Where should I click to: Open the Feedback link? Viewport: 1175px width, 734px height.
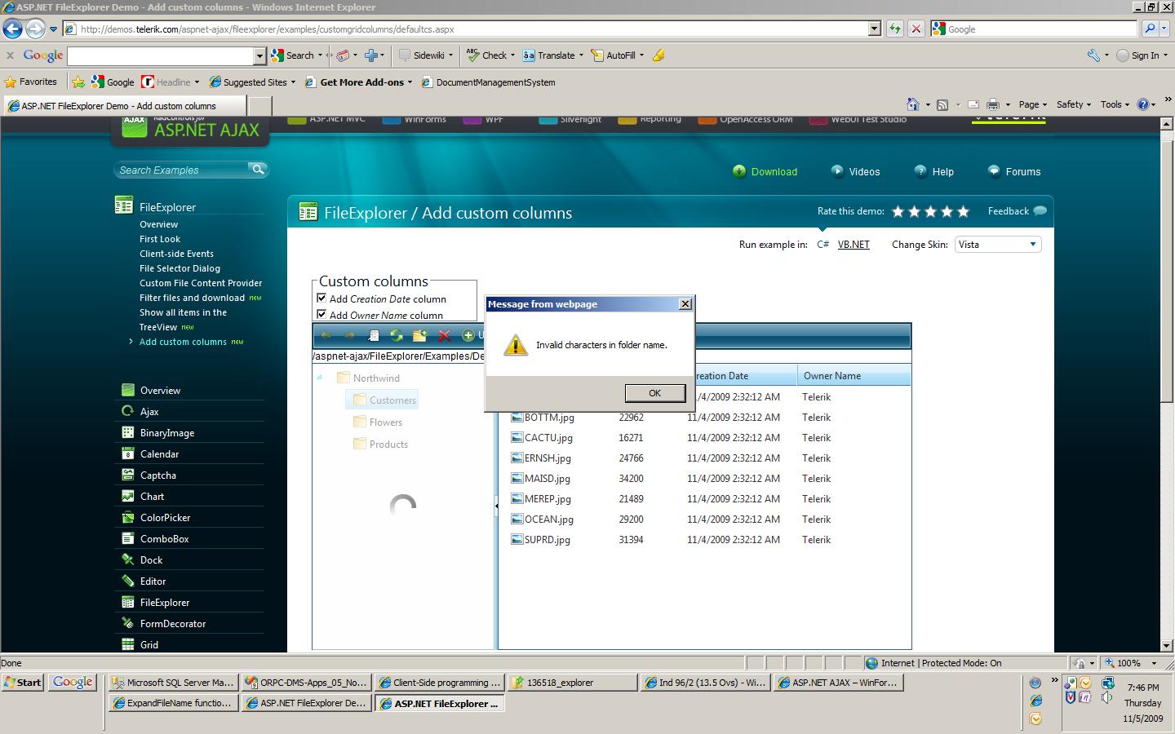tap(1017, 211)
